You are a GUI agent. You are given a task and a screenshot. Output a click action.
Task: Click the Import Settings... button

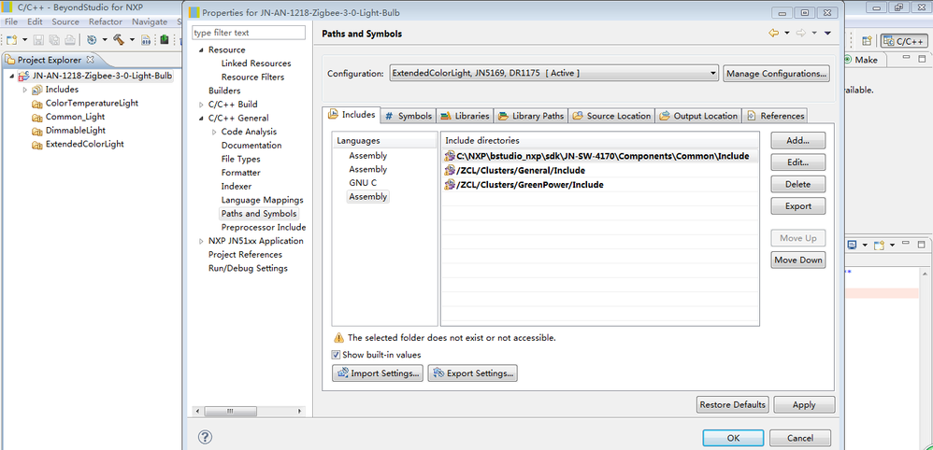coord(378,373)
